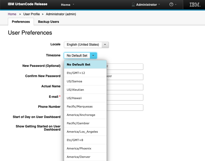Choose America/Phoenix timezone option
Screen dimensions: 205x161
[x=85, y=148]
